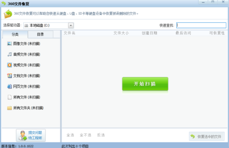
Task: Click the all-folders yellow folder icon
Action: pyautogui.click(x=10, y=108)
